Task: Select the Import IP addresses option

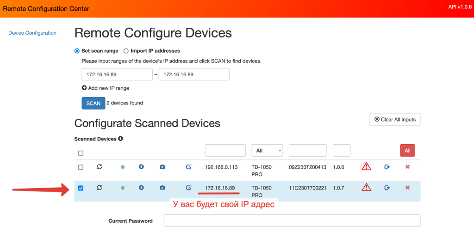Action: 126,51
